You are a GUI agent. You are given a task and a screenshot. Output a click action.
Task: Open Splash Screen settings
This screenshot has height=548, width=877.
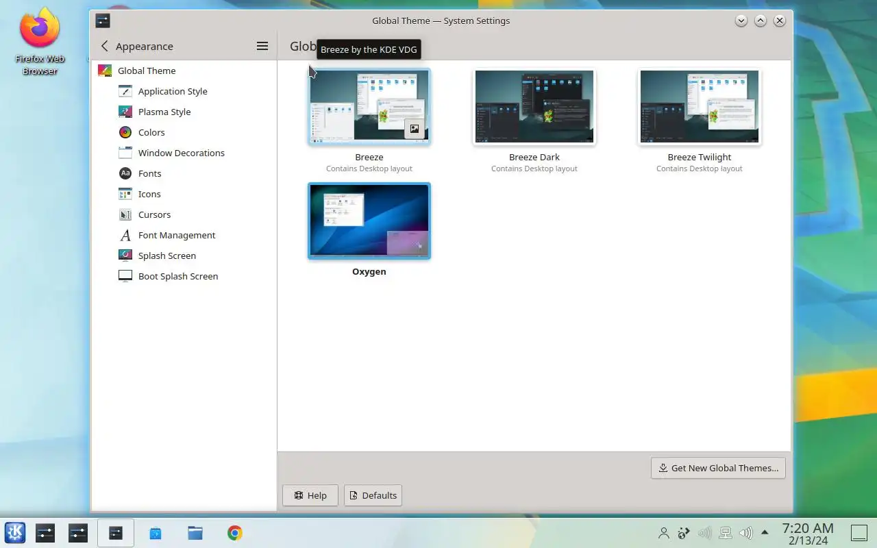(184, 256)
